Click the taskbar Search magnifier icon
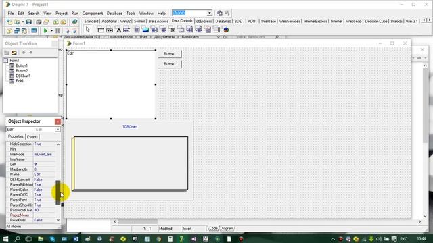 [17, 238]
